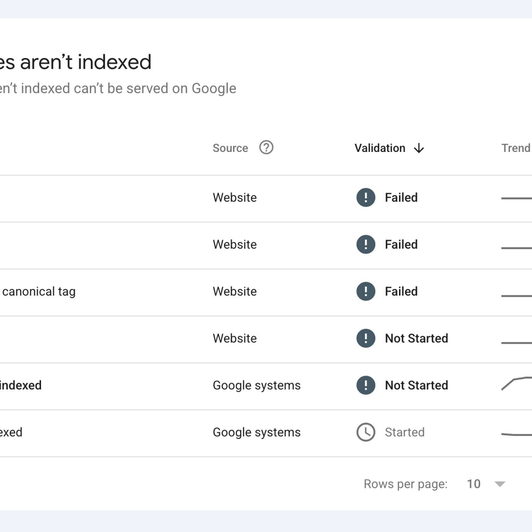Screen dimensions: 532x532
Task: Open the canonical tag reason row
Action: (x=266, y=292)
